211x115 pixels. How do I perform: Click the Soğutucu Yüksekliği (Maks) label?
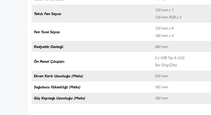tap(57, 87)
